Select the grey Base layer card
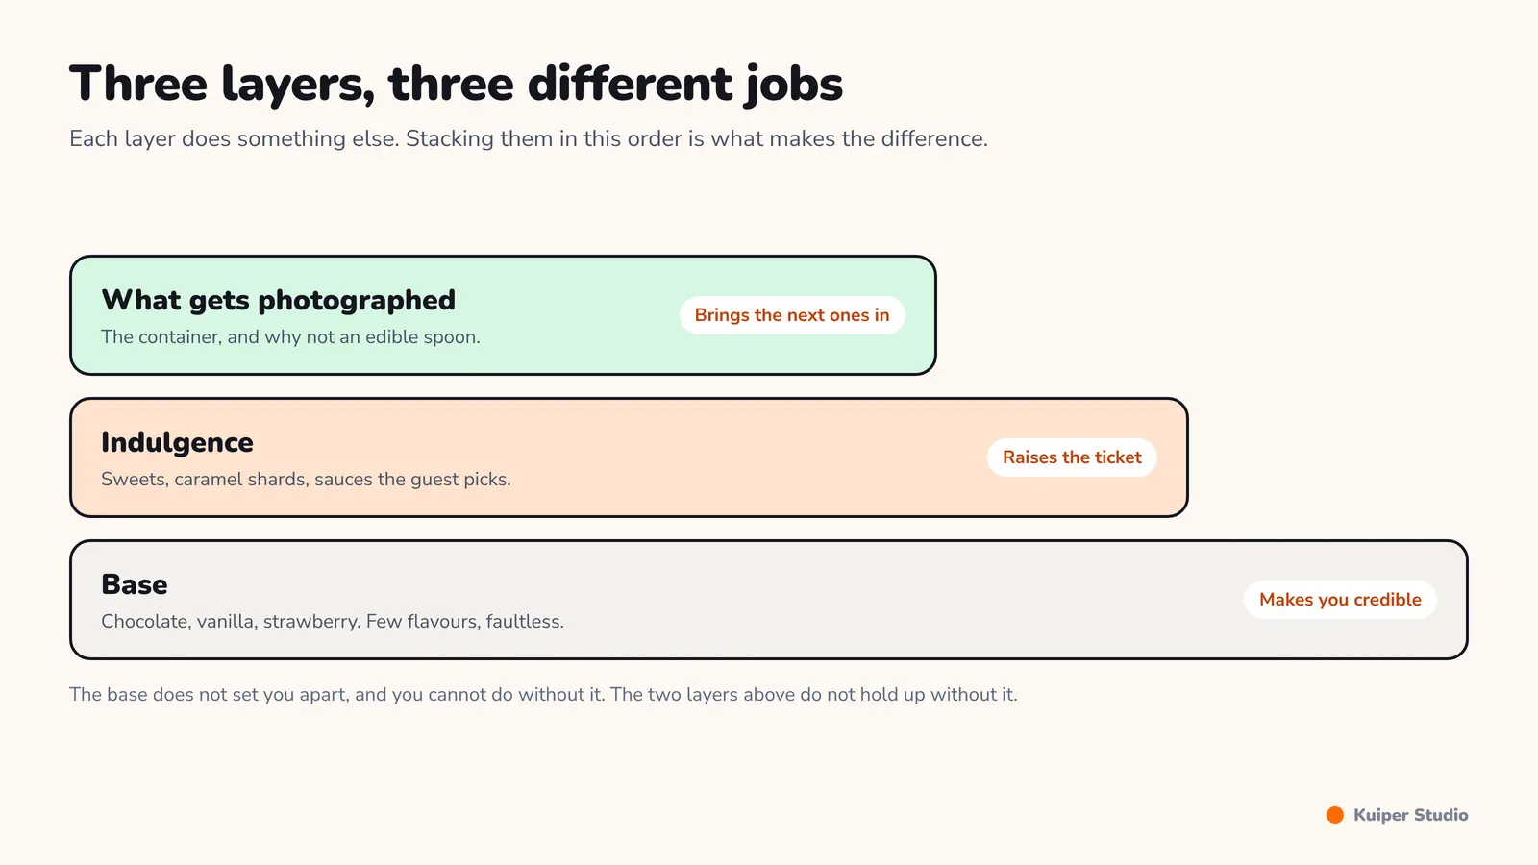Image resolution: width=1538 pixels, height=865 pixels. [769, 600]
